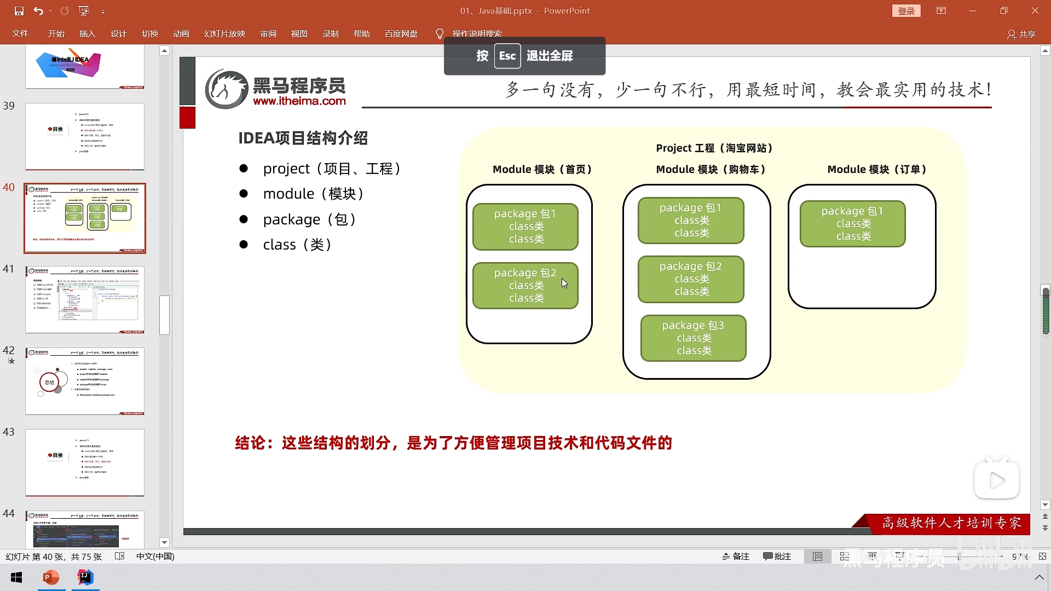Screen dimensions: 1051x591
Task: Click the fit slide to window icon
Action: pyautogui.click(x=1042, y=557)
